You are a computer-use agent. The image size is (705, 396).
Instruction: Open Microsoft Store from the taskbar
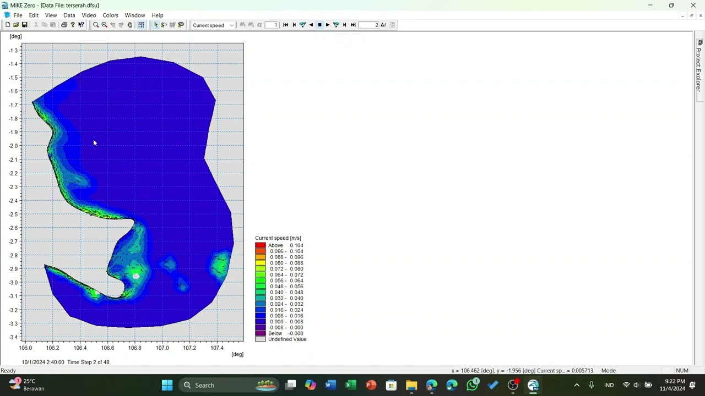tap(391, 385)
